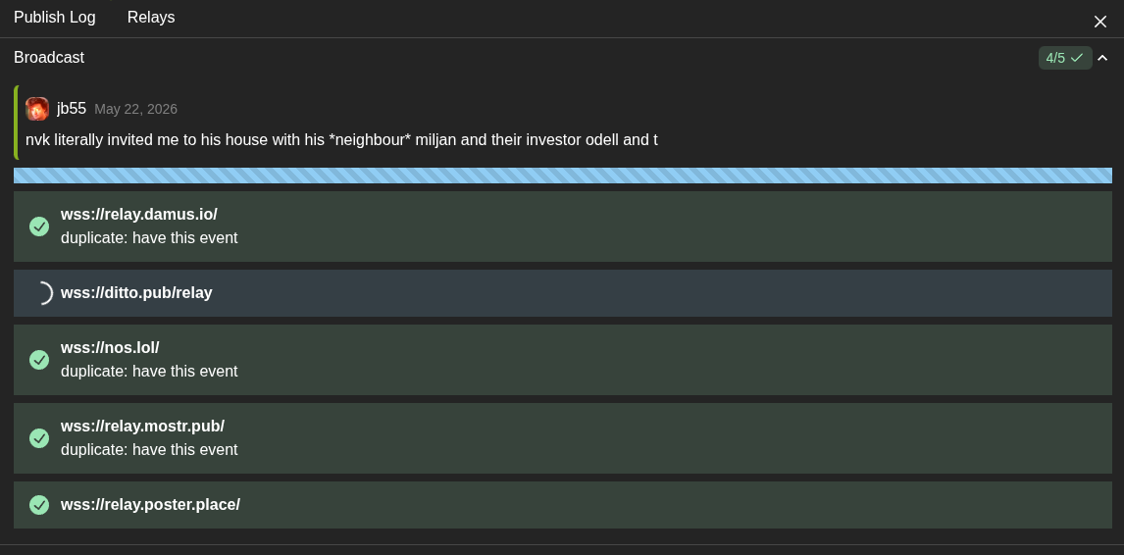Select the wss://relay.damus.io/ result row

point(563,227)
